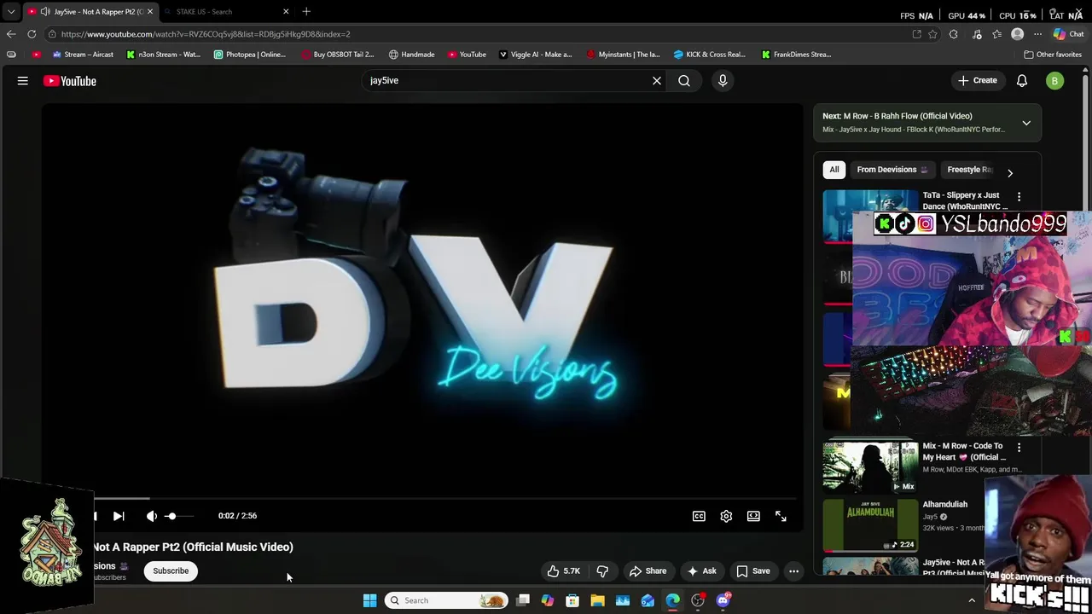Clear the jay5ive search query
1092x614 pixels.
point(657,81)
